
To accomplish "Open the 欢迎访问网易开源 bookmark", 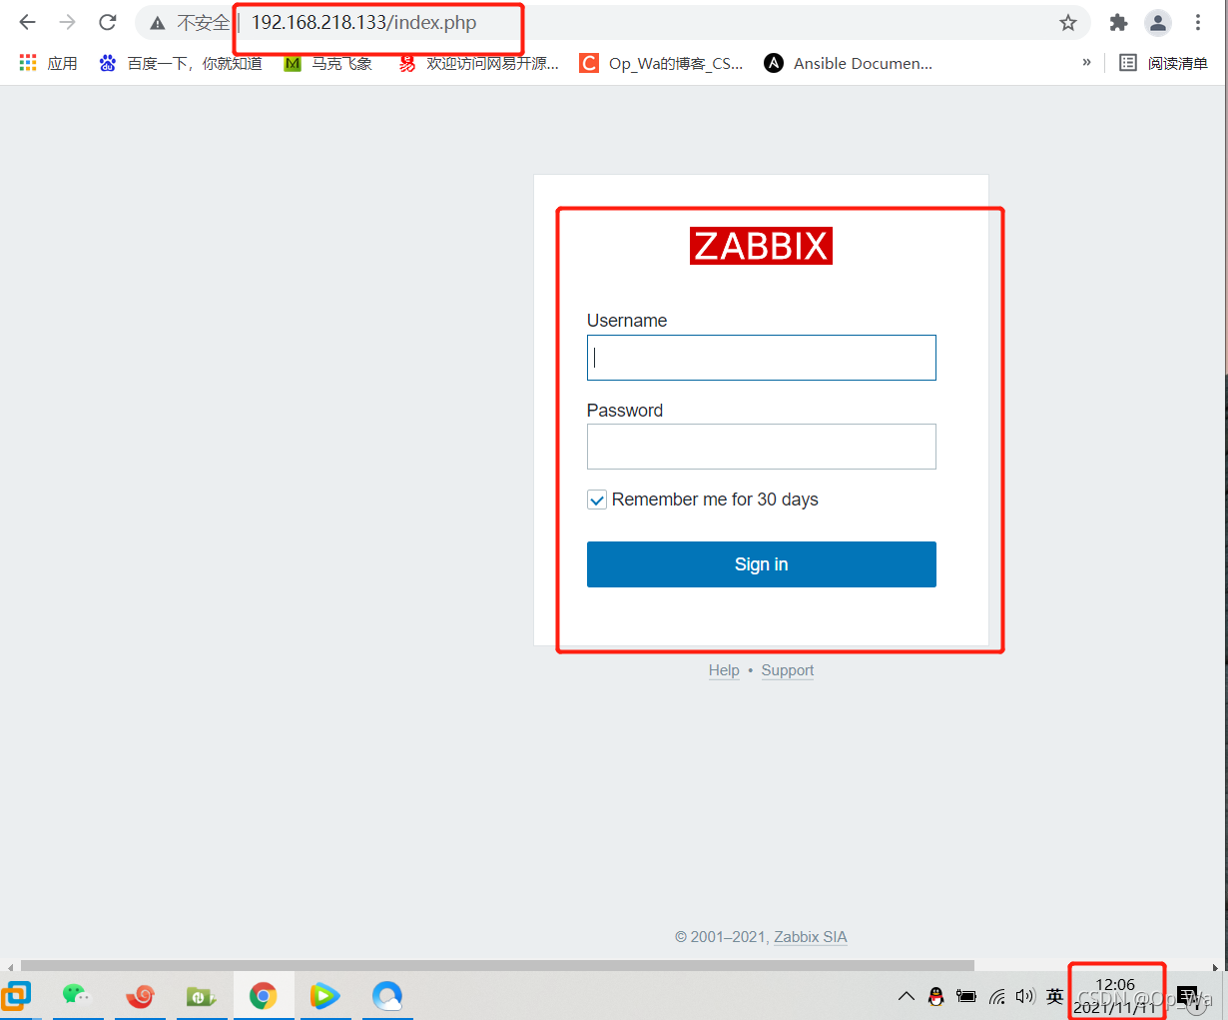I will [479, 63].
